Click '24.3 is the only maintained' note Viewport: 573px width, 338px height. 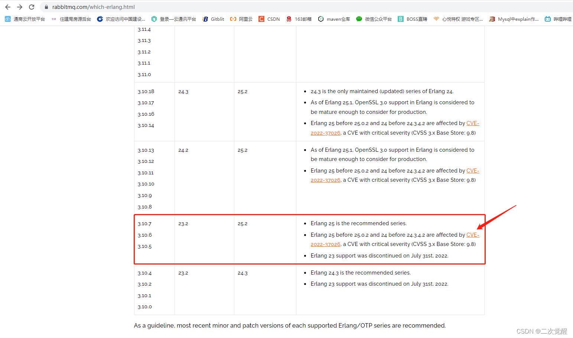[x=382, y=91]
